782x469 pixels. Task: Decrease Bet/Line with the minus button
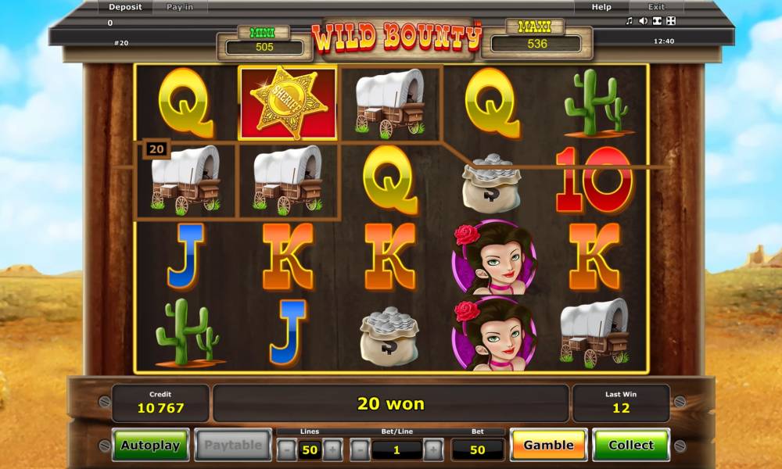point(360,449)
